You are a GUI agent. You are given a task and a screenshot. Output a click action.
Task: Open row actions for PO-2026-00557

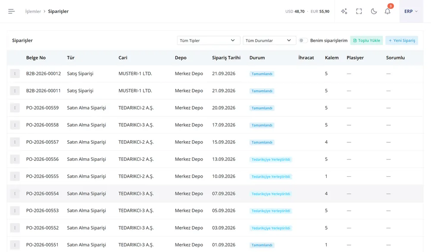point(15,142)
